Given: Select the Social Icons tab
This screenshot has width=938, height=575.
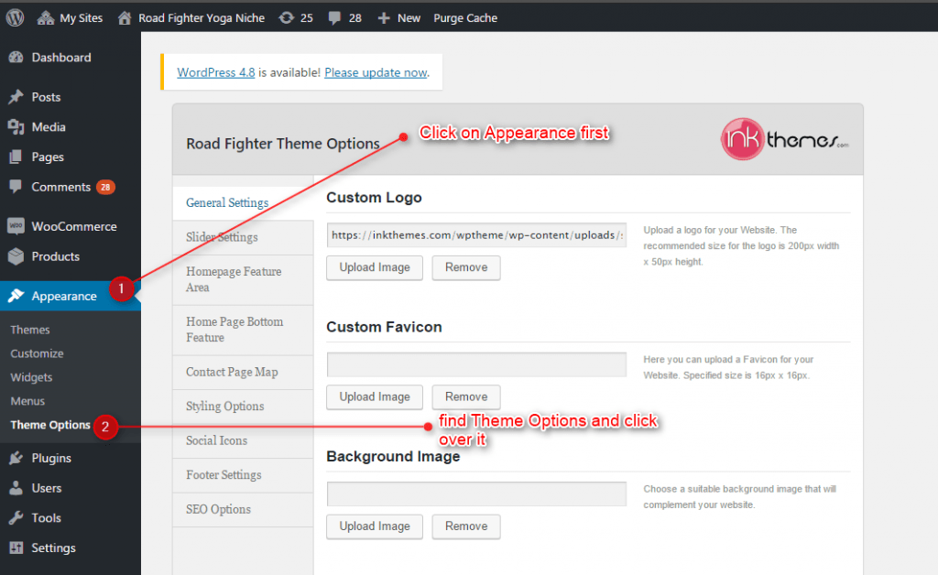Looking at the screenshot, I should (243, 441).
